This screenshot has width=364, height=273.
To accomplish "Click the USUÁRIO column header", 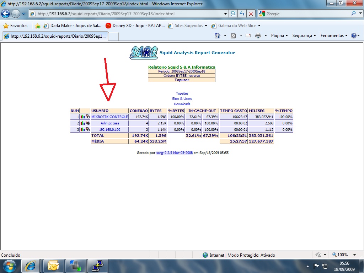I will (x=109, y=111).
